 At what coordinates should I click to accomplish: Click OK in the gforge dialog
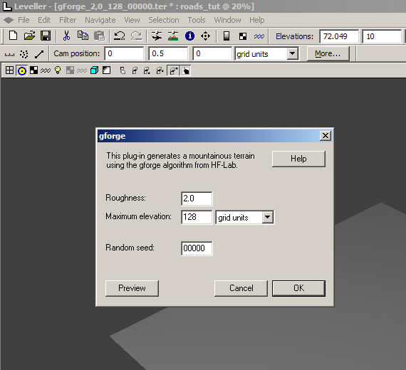click(x=299, y=288)
